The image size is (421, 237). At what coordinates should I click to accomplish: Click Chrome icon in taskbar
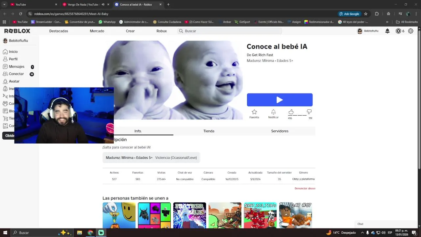90,233
